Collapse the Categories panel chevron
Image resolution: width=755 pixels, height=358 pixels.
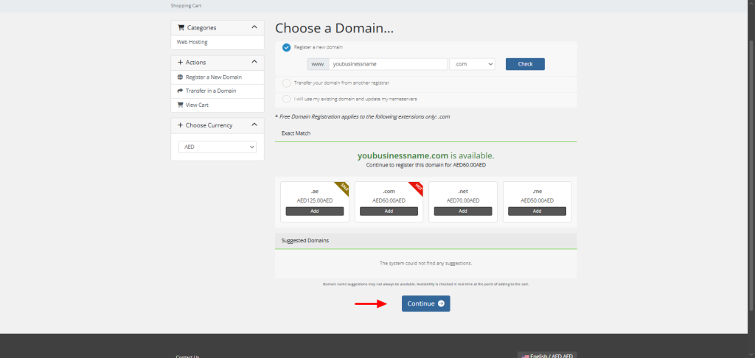[254, 27]
